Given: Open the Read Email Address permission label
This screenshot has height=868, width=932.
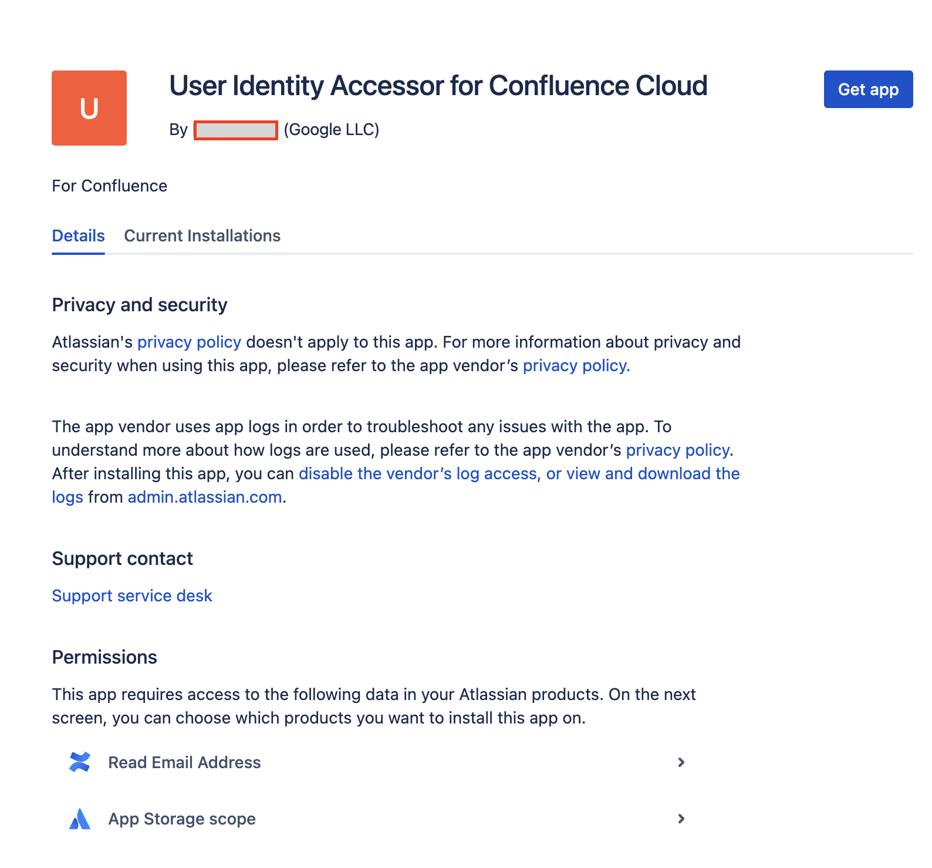Looking at the screenshot, I should 184,762.
